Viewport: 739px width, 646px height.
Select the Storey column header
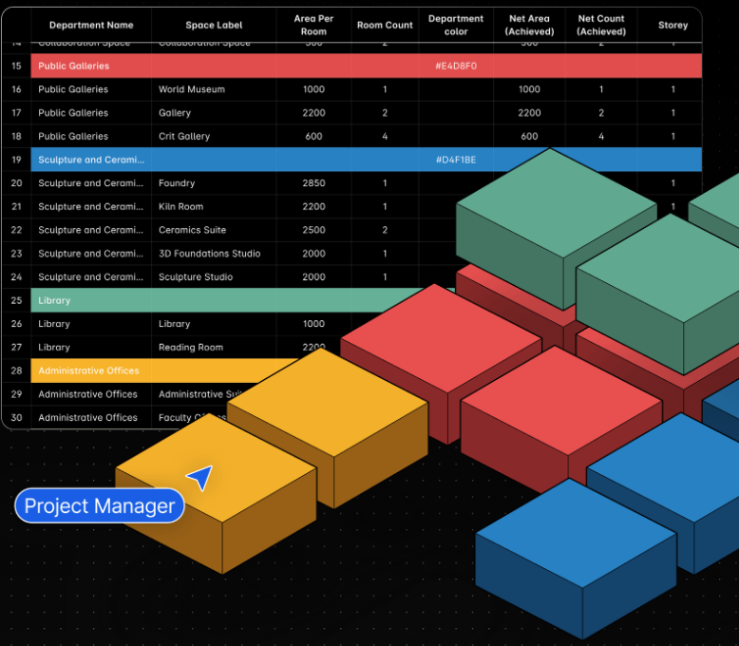coord(673,26)
